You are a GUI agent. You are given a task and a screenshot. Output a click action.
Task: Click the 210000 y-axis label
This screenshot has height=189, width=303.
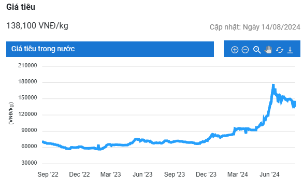point(27,66)
